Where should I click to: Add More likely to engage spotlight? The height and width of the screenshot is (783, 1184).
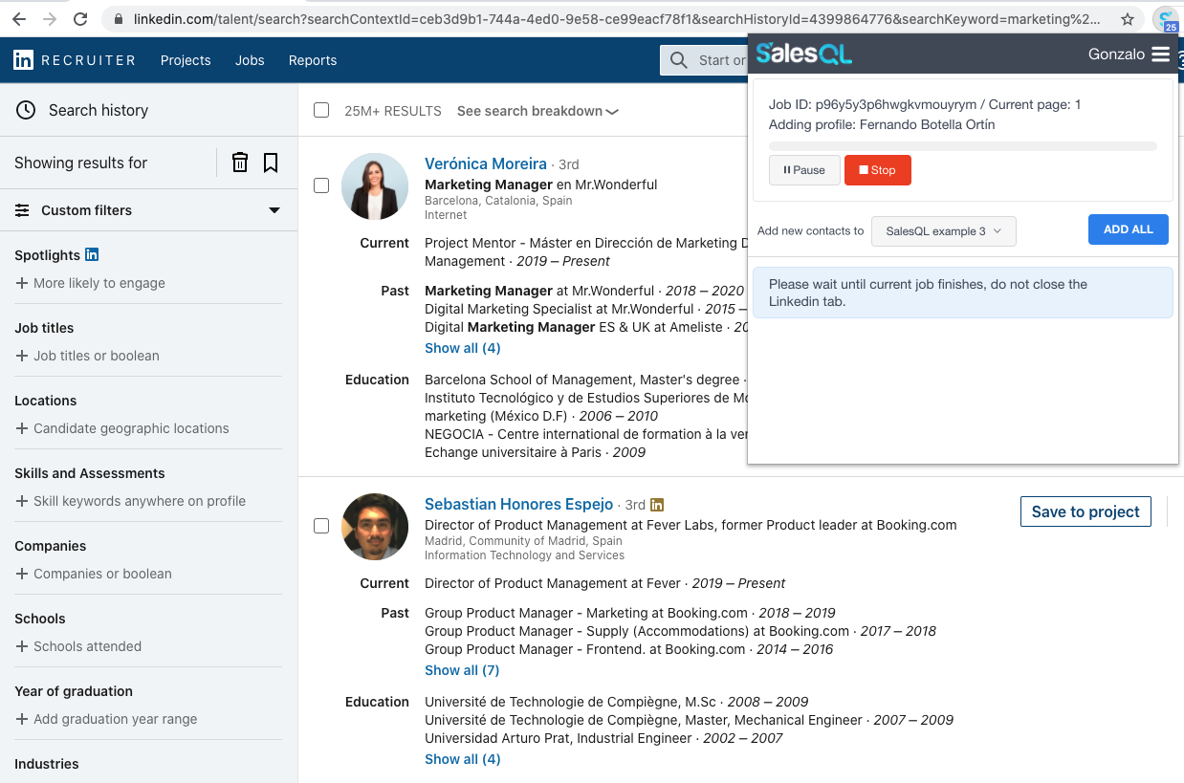point(90,283)
